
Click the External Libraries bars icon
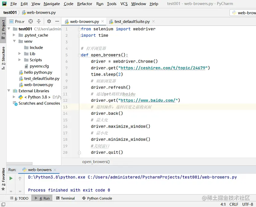pyautogui.click(x=15, y=91)
